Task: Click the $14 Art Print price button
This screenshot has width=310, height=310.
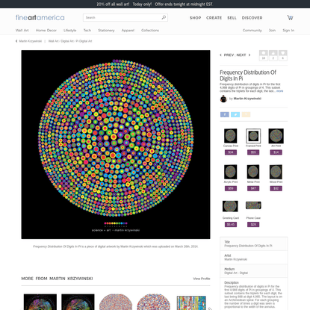Action: [x=276, y=152]
